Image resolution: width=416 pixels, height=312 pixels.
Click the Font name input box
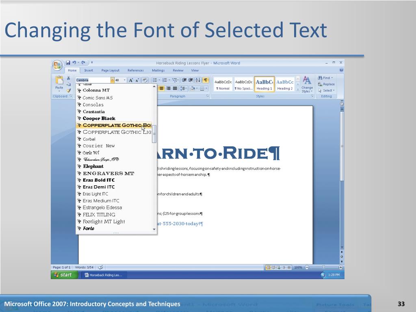(x=93, y=80)
